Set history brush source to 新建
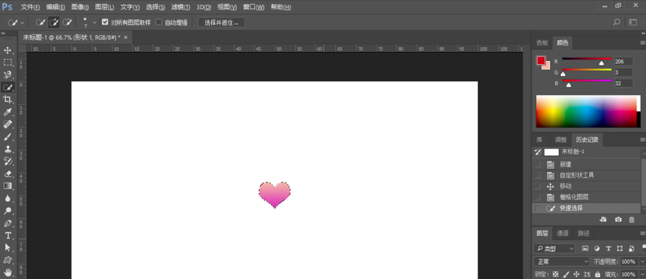The image size is (646, 279). 537,165
